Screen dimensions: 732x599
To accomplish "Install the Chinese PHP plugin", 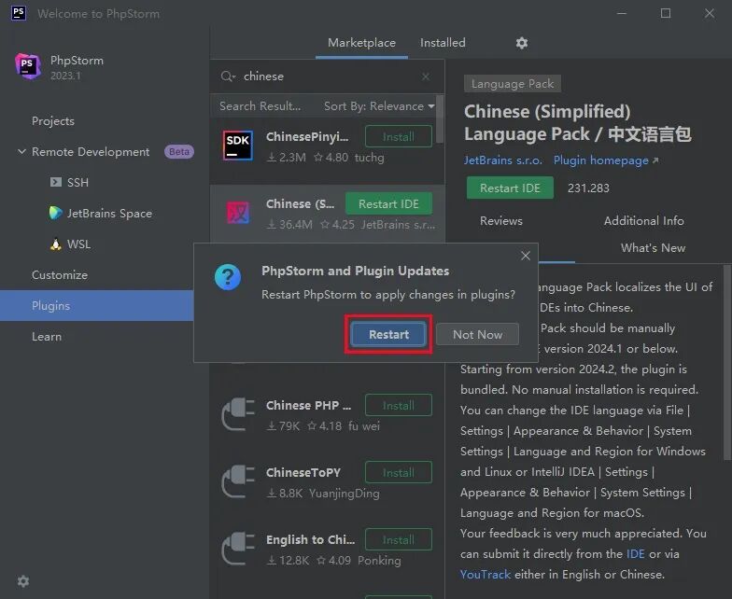I will click(x=398, y=405).
